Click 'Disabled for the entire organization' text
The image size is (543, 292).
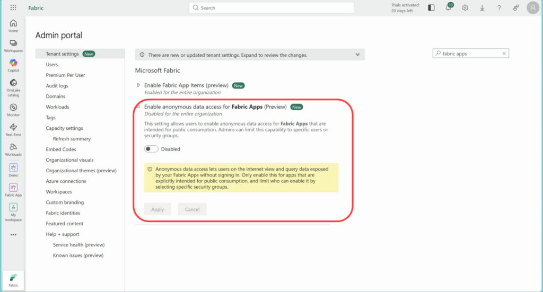click(x=183, y=114)
